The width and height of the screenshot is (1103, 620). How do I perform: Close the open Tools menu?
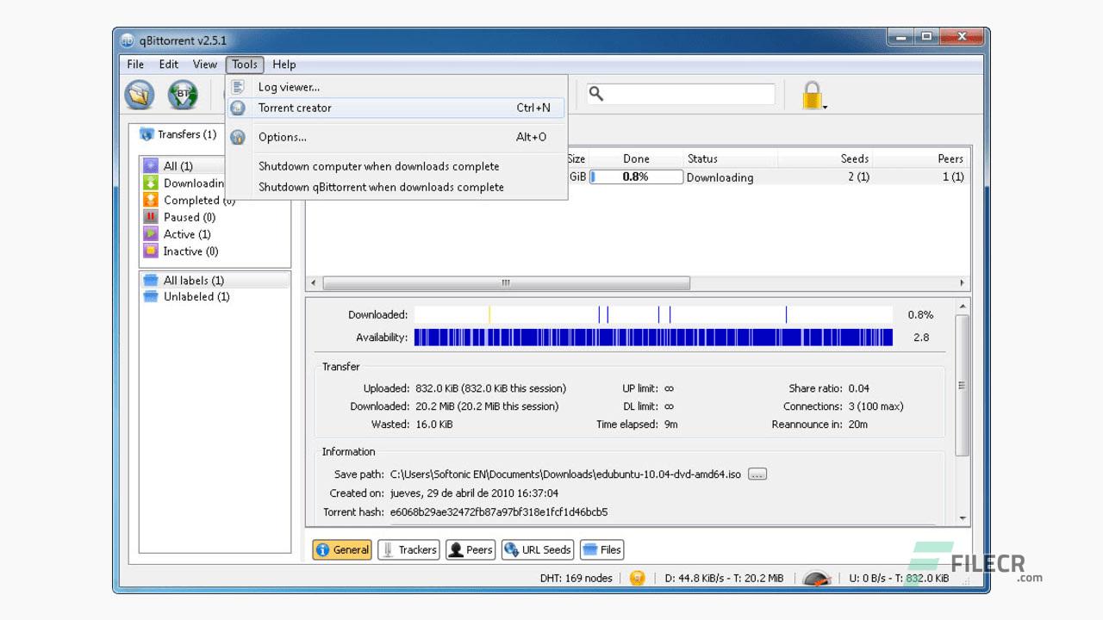(245, 65)
